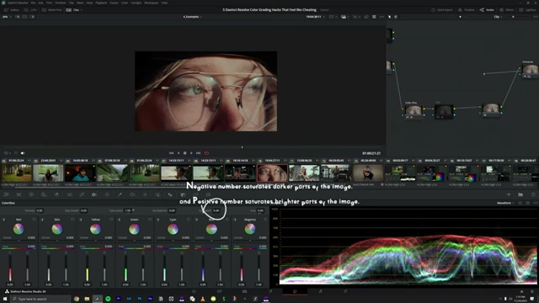The image size is (539, 303).
Task: Jump to last frame playback button
Action: [x=199, y=153]
